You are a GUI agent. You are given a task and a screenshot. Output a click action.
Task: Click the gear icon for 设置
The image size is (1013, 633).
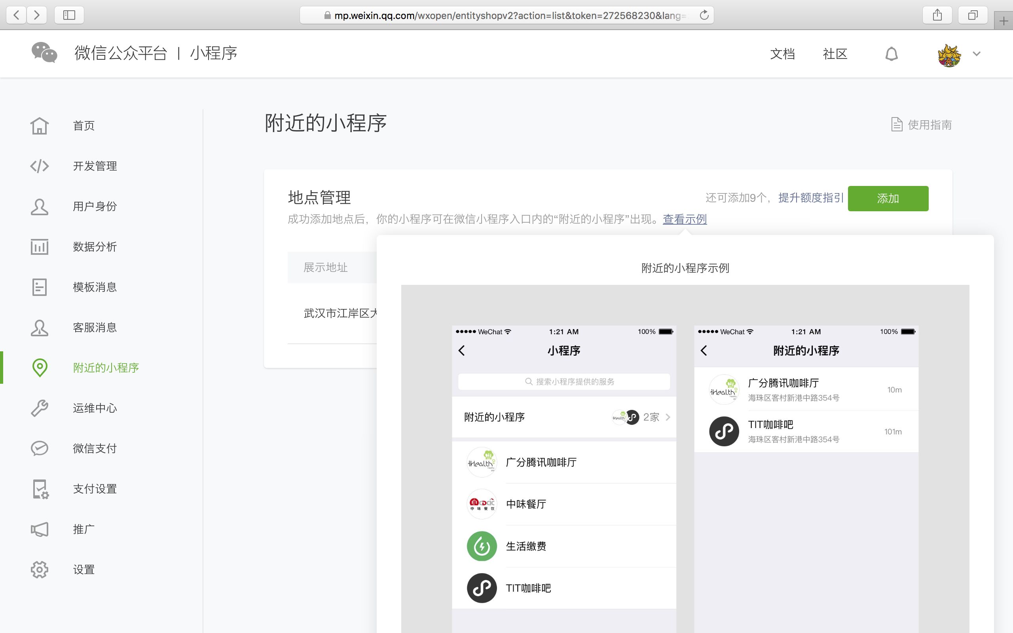(39, 570)
